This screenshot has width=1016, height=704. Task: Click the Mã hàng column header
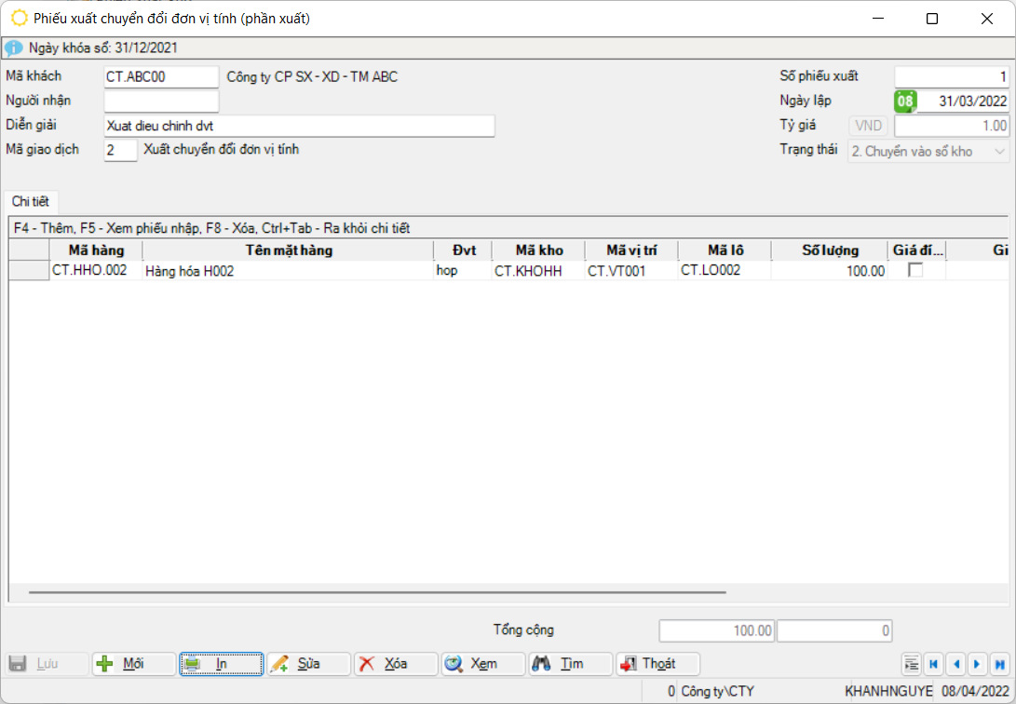(x=96, y=250)
